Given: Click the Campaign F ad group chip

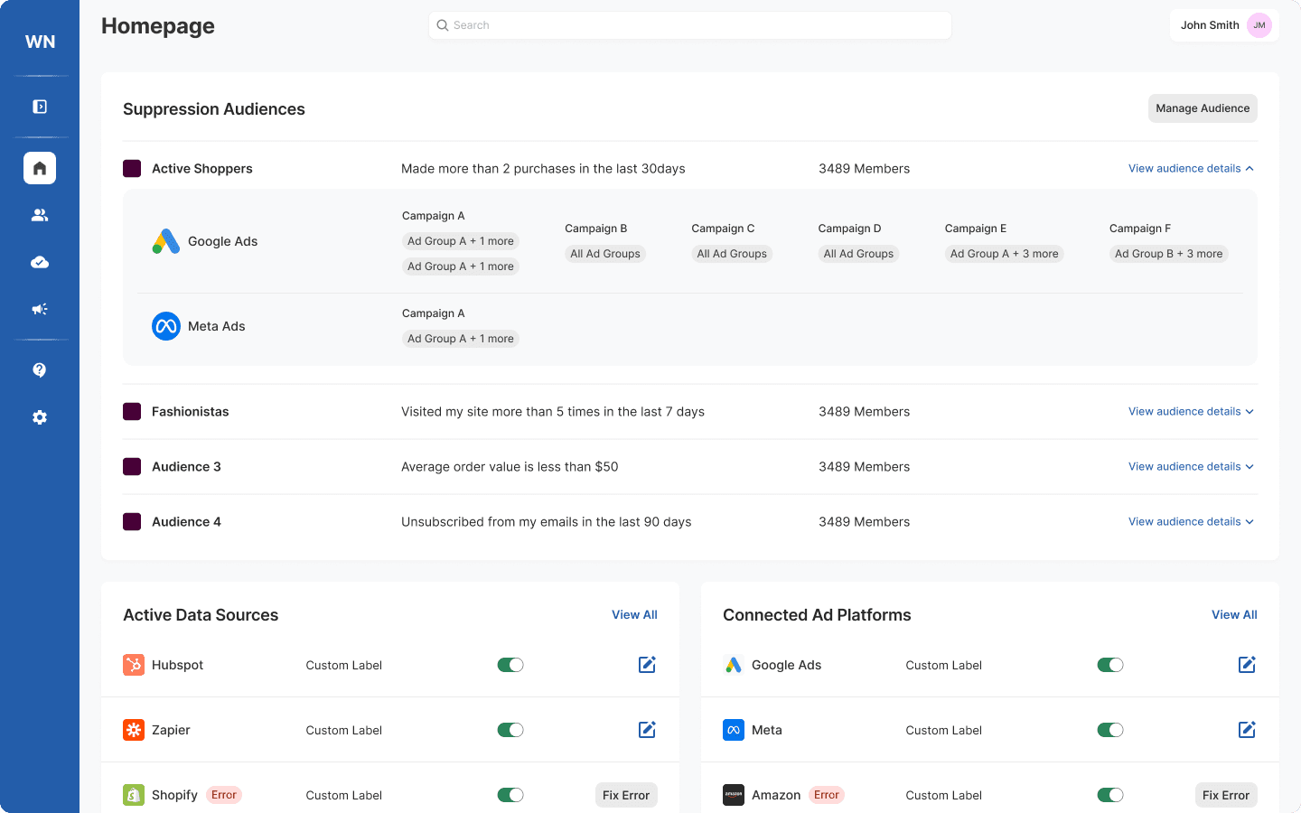Looking at the screenshot, I should [1168, 254].
